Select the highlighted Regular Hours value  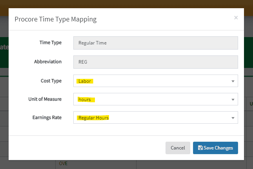click(x=93, y=118)
